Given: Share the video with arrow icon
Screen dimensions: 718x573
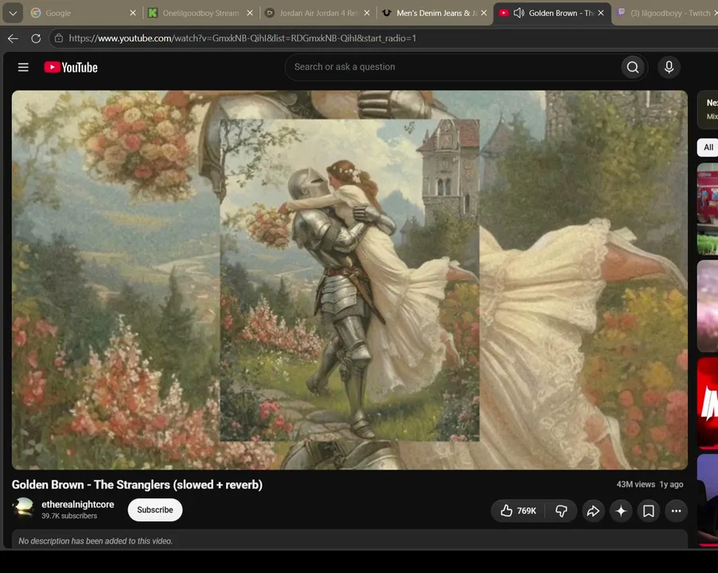Looking at the screenshot, I should (x=593, y=511).
